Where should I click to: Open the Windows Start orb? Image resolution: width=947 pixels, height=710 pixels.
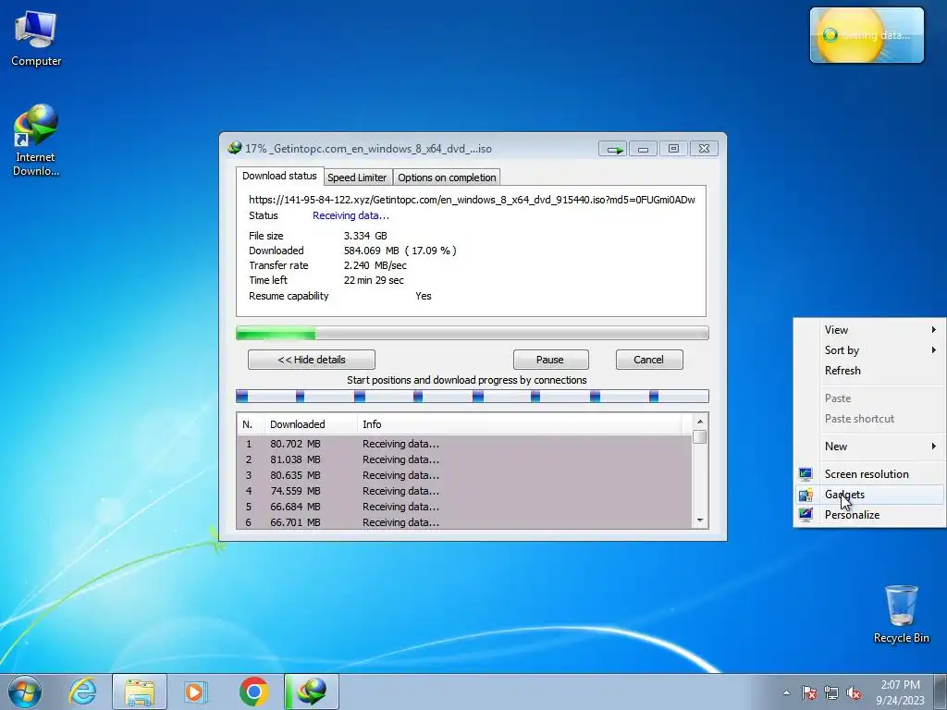tap(25, 692)
